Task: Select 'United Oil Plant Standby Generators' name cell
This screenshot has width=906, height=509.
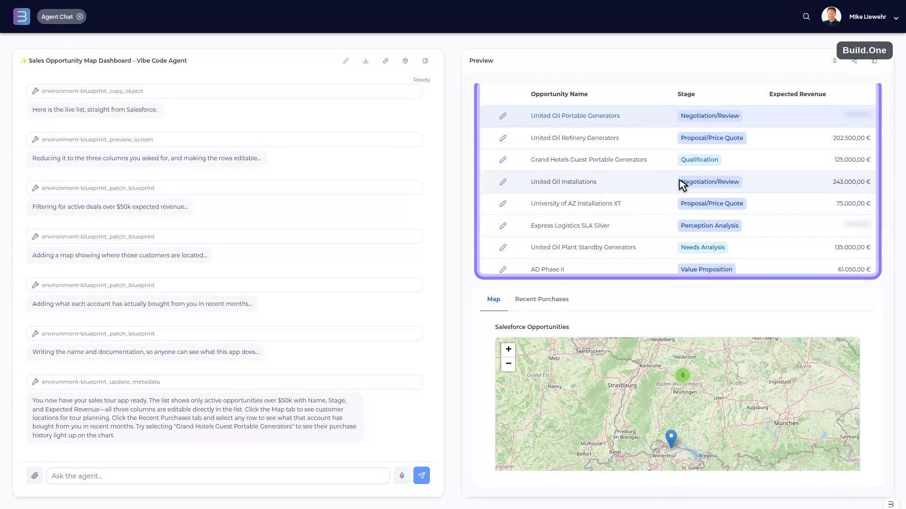Action: point(583,247)
